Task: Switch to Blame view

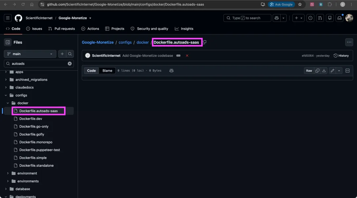Action: pyautogui.click(x=107, y=71)
